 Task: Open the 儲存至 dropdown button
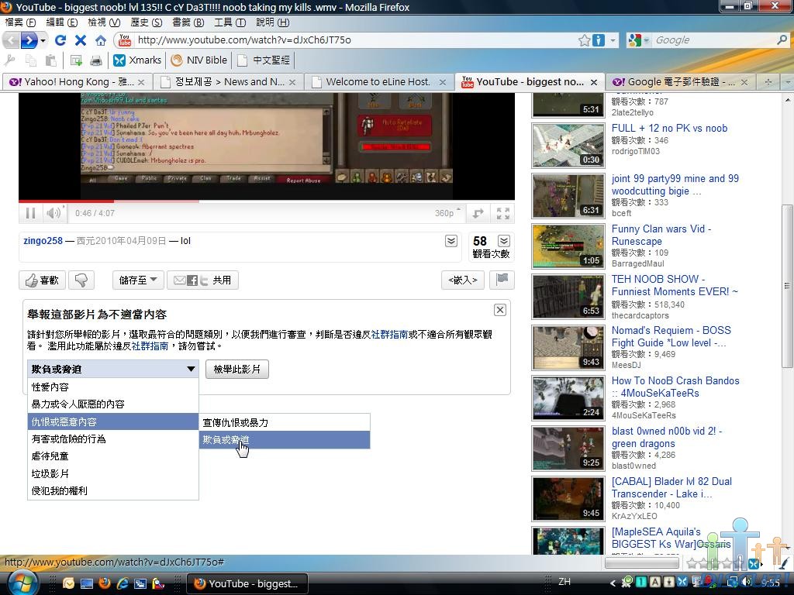tap(138, 280)
